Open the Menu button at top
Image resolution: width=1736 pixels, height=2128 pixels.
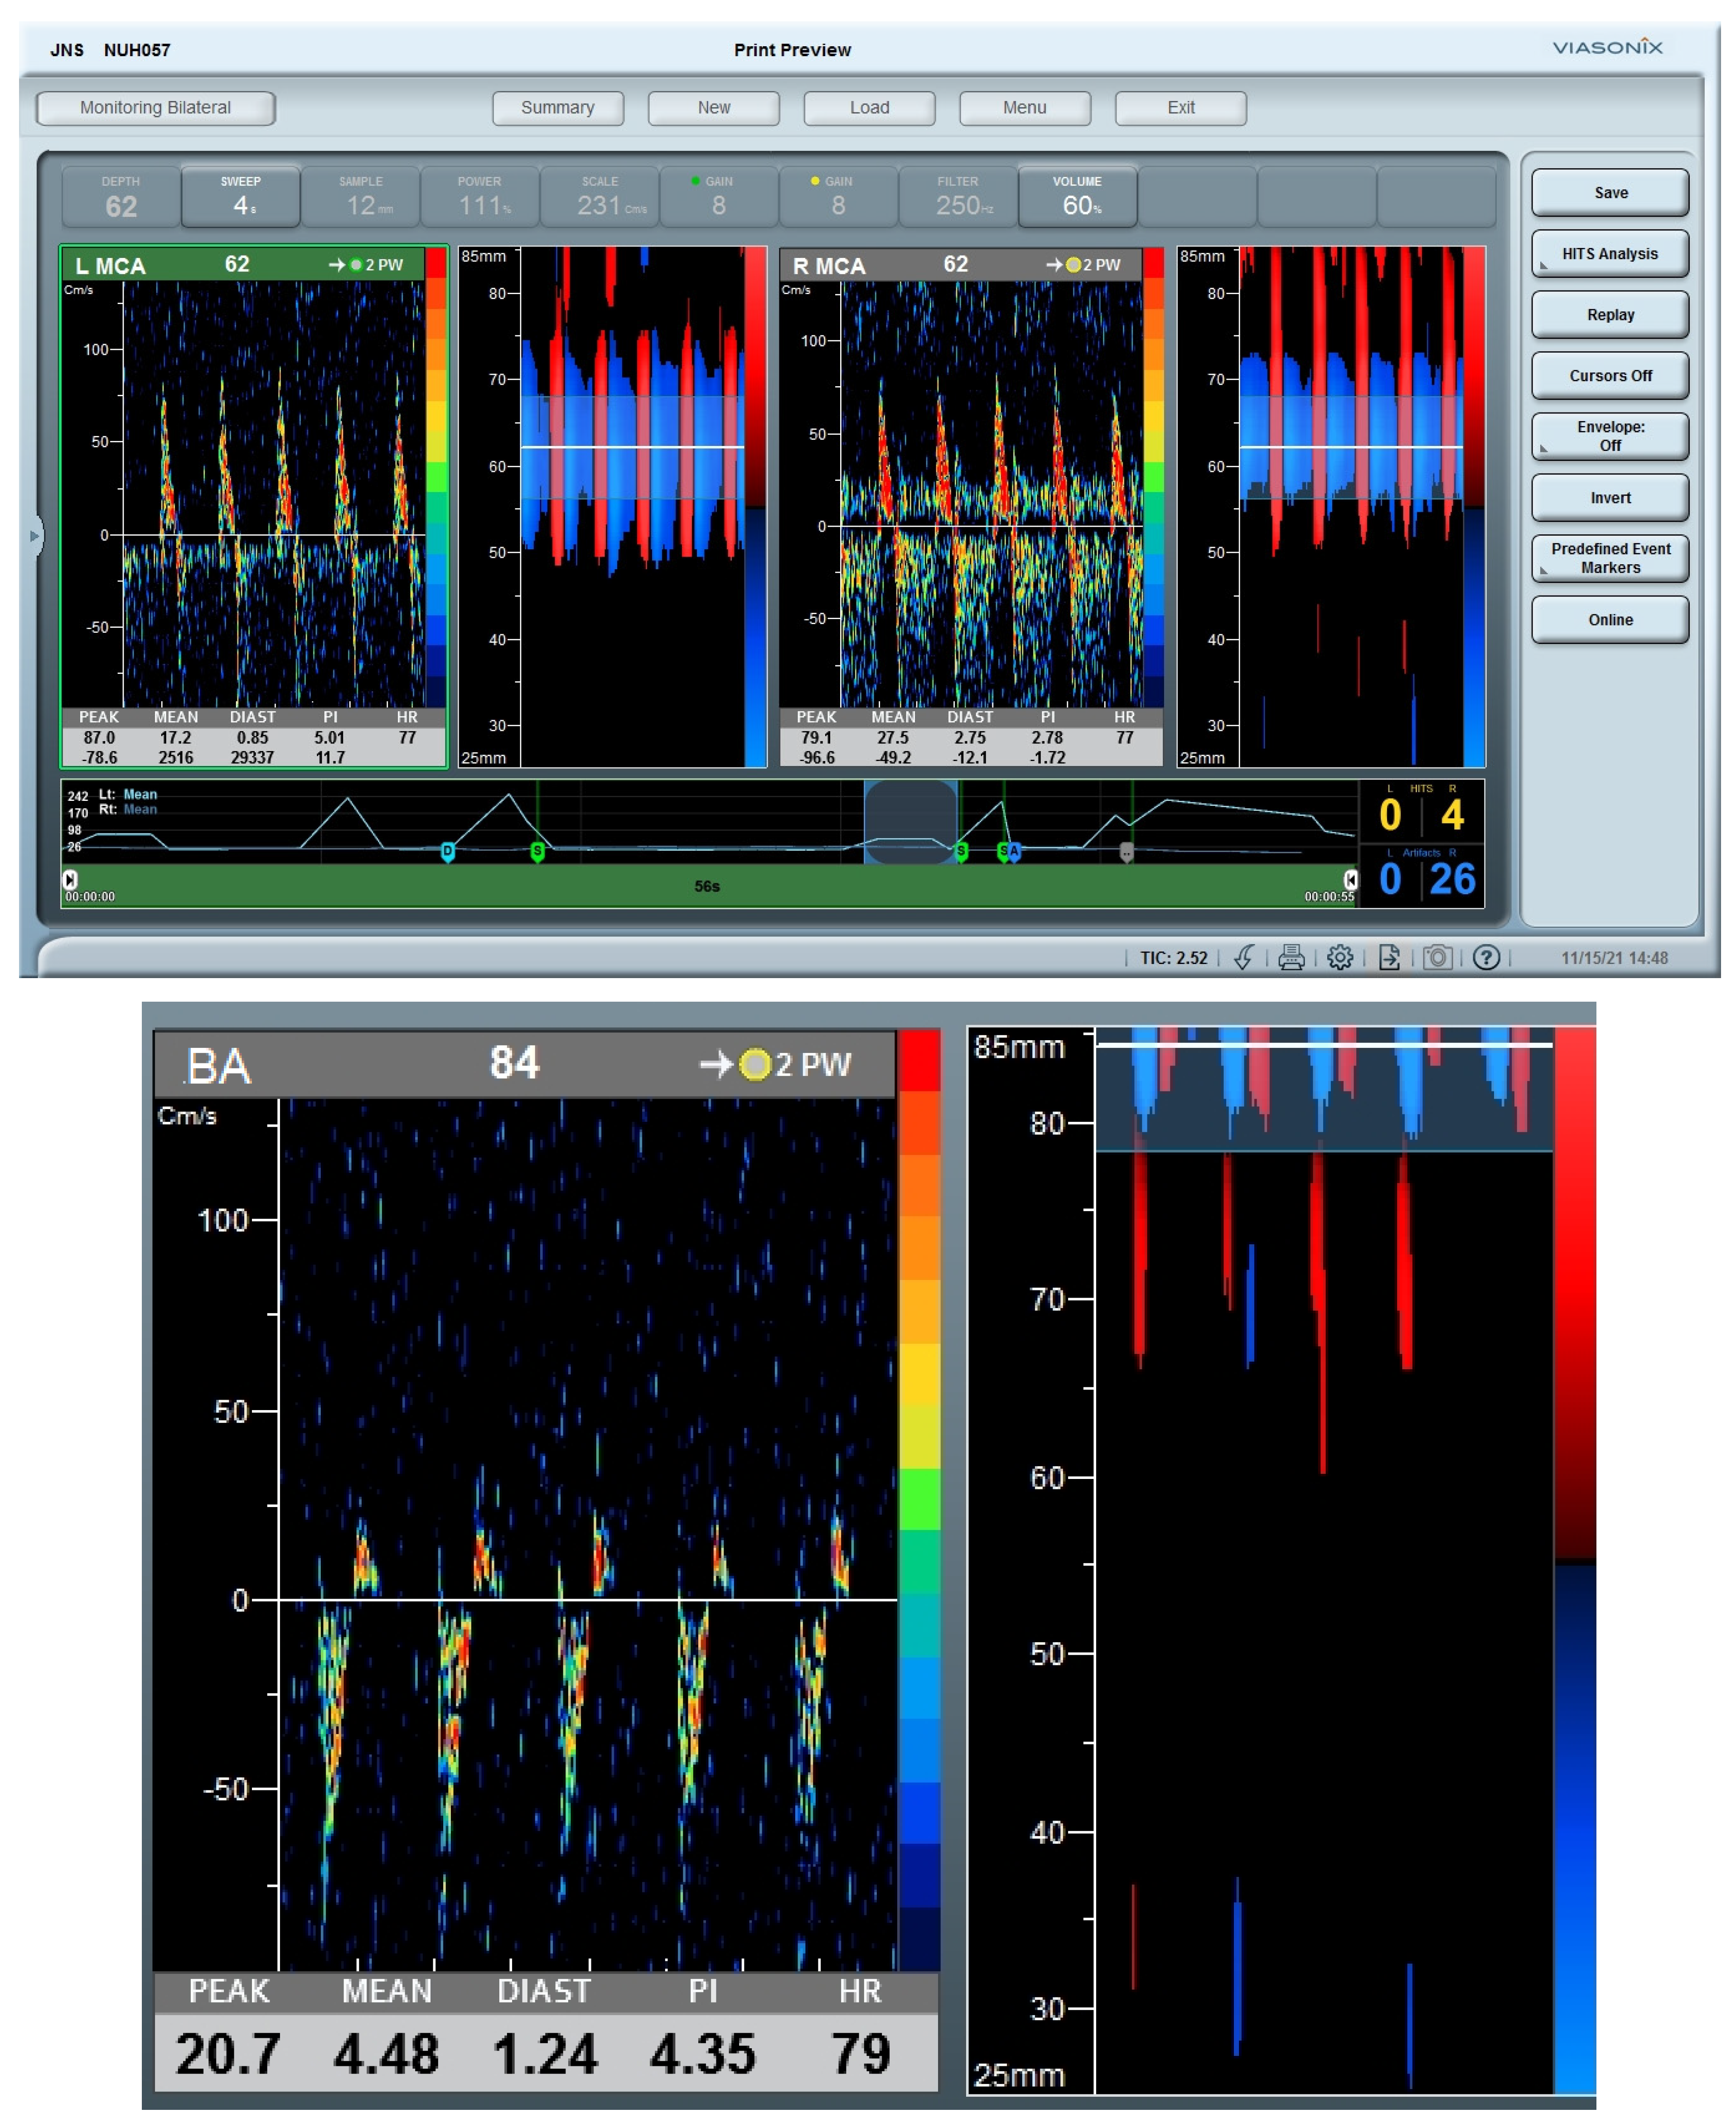[1024, 108]
